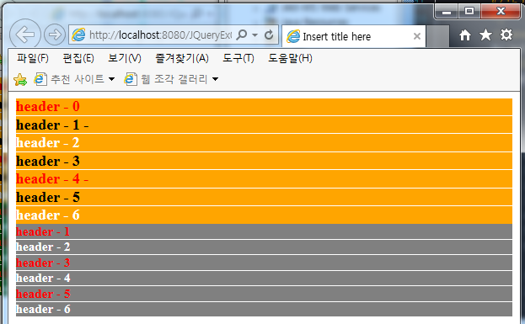Viewport: 525px width, 324px height.
Task: Click the white 'header - 6' gray row
Action: 264,310
